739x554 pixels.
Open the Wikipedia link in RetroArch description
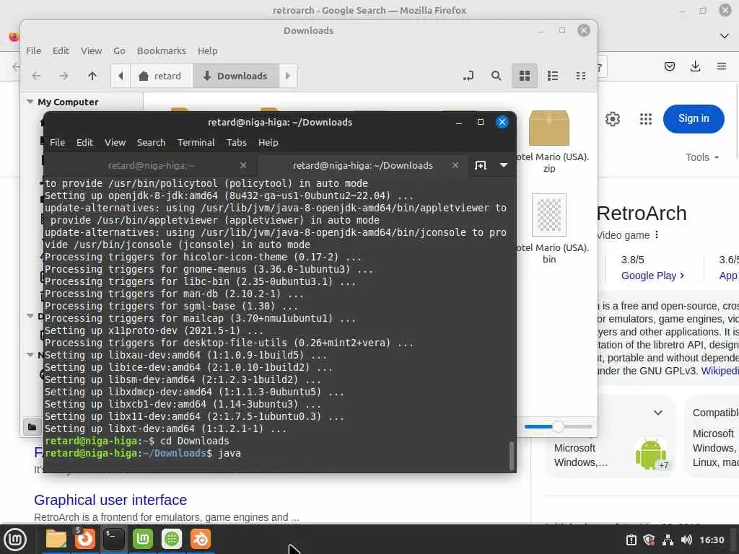720,371
